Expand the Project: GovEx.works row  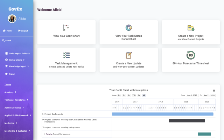point(43,114)
